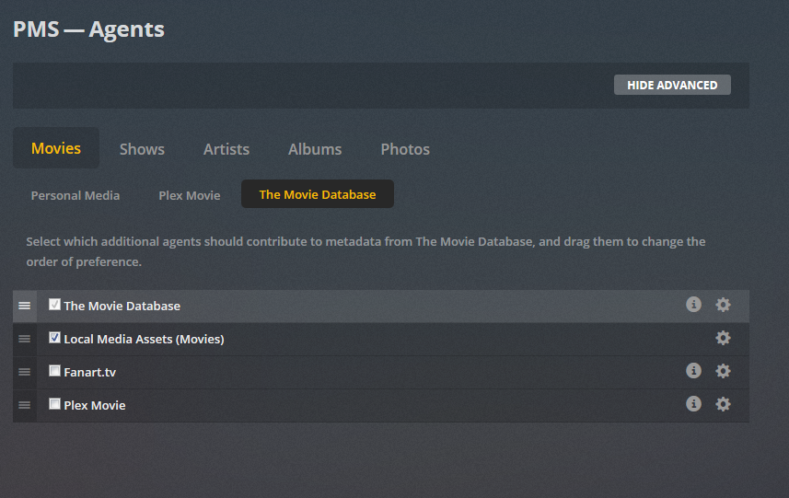The image size is (789, 498).
Task: View info icon for Plex Movie row
Action: pyautogui.click(x=693, y=404)
